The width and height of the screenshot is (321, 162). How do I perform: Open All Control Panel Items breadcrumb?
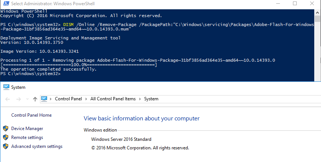coord(113,99)
